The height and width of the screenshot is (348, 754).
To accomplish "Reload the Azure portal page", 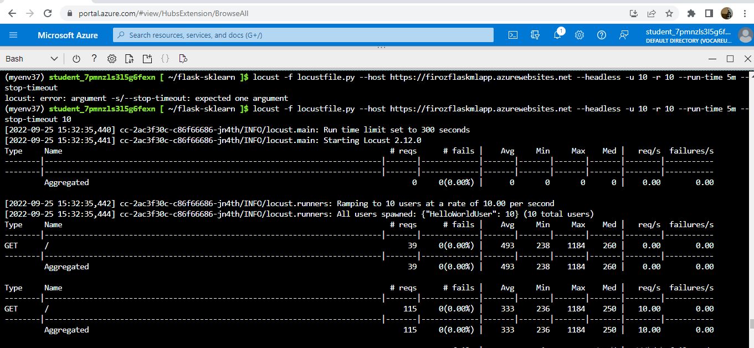I will [48, 13].
